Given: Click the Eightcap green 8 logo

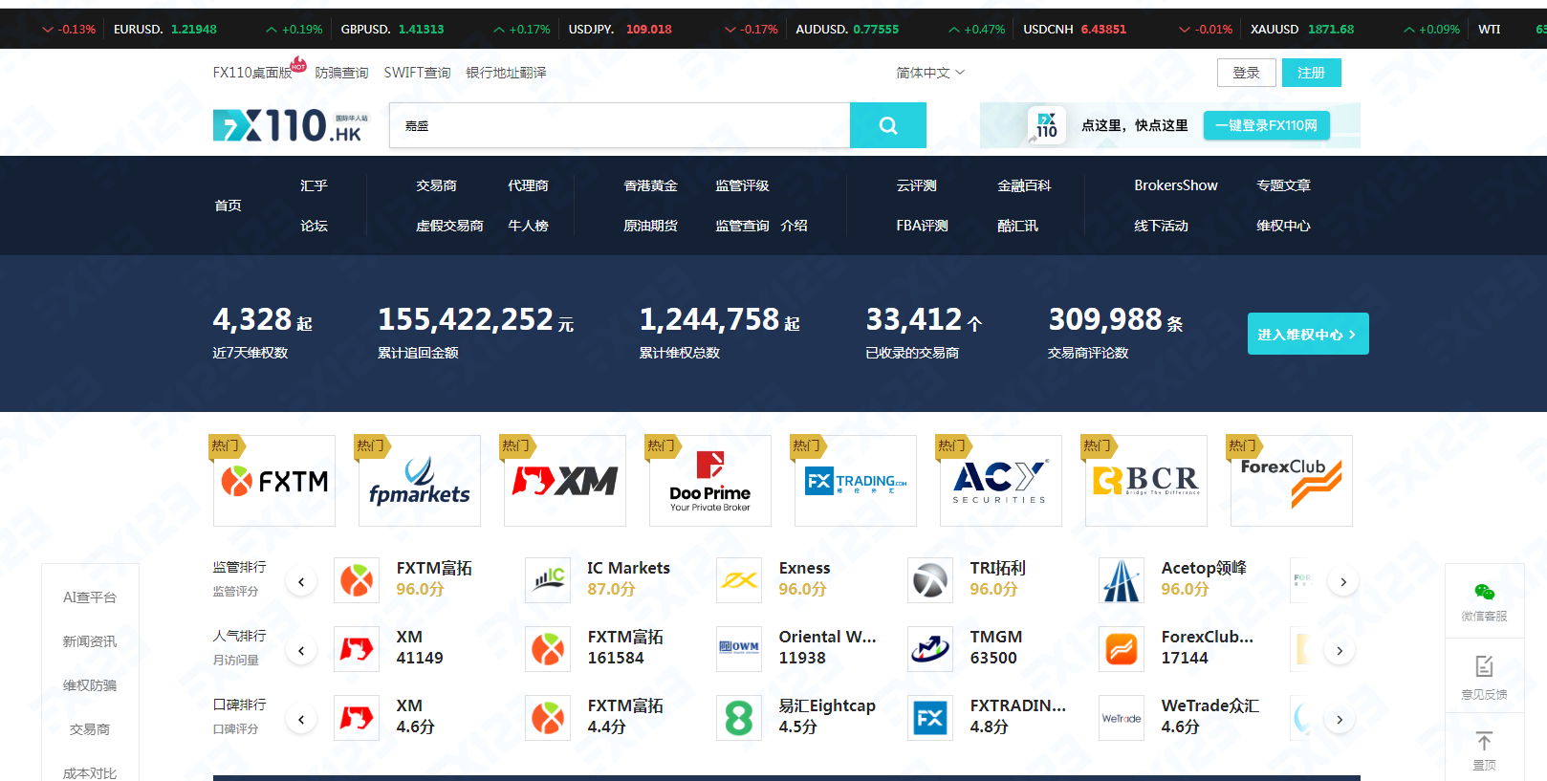Looking at the screenshot, I should coord(739,718).
